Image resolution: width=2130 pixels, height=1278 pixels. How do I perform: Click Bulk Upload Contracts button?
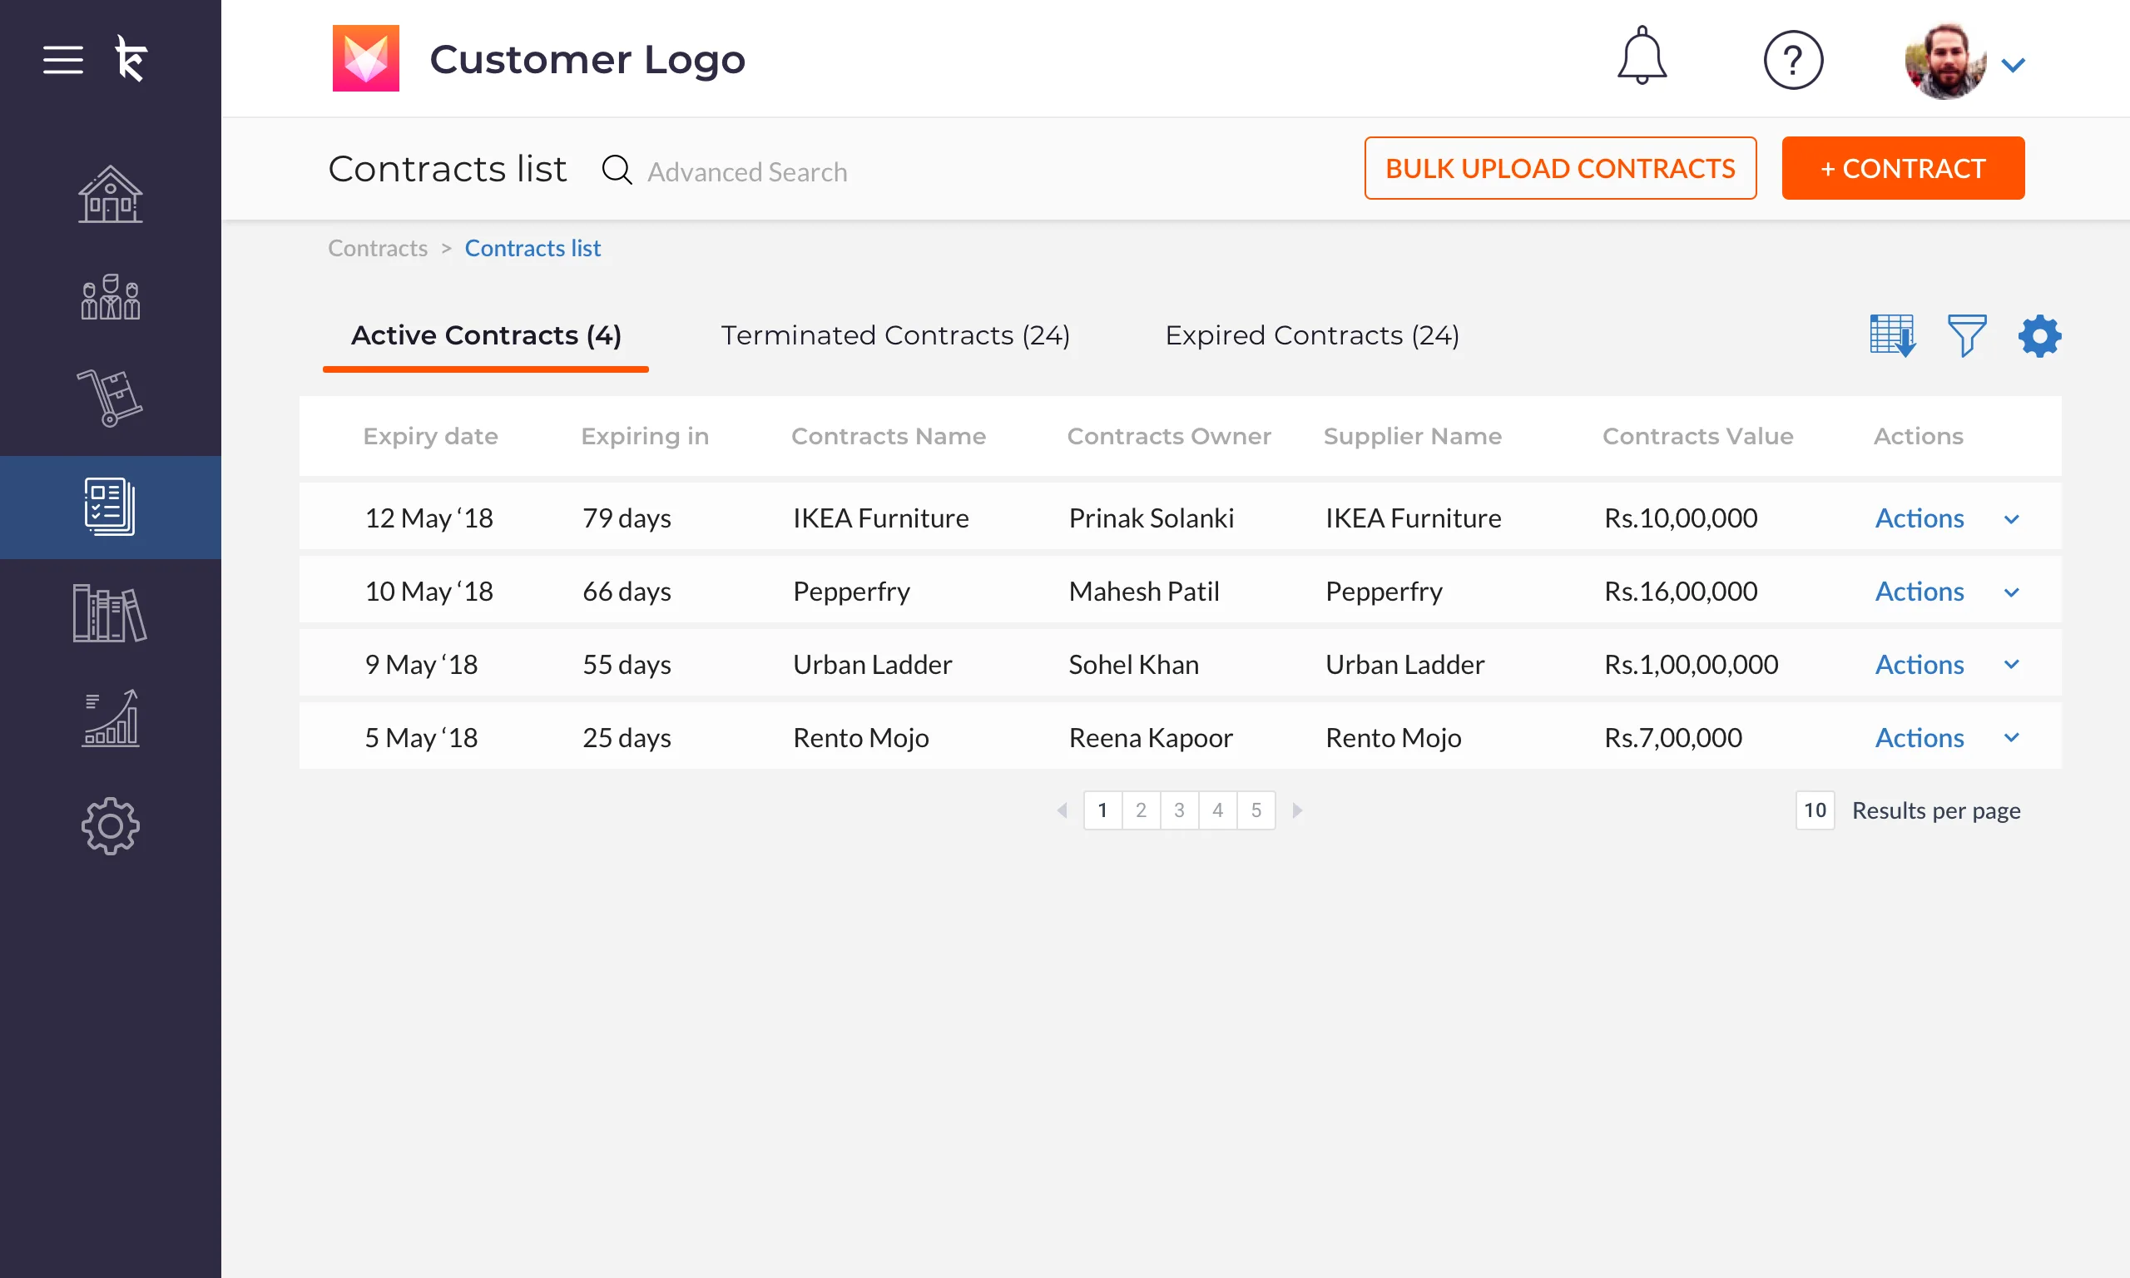[x=1560, y=168]
